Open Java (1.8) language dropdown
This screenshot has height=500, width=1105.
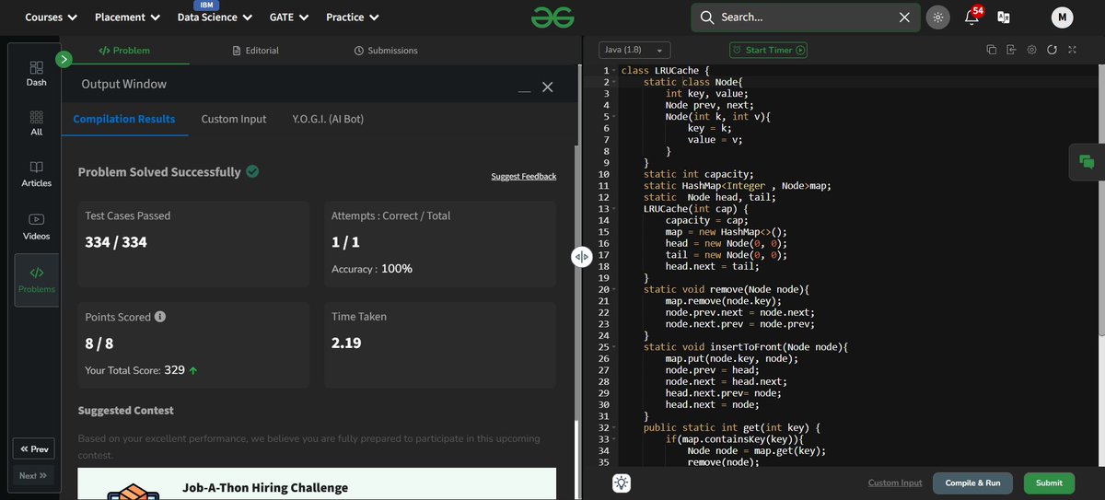[635, 50]
